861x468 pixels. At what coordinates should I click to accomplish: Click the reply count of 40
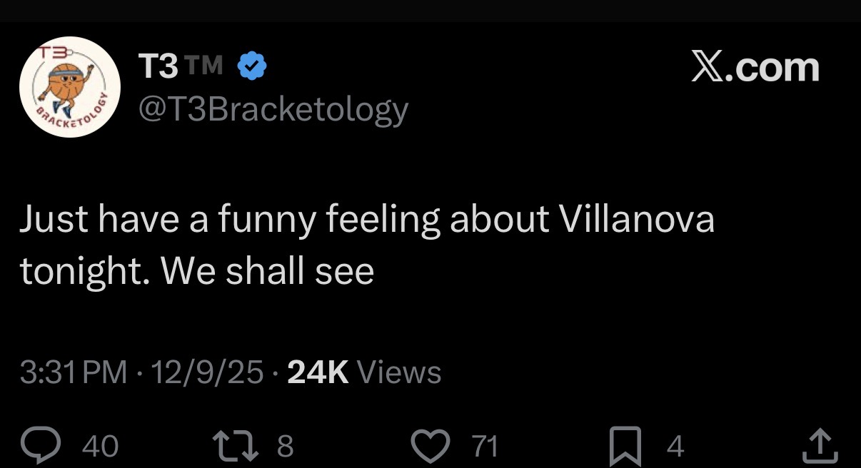coord(100,447)
